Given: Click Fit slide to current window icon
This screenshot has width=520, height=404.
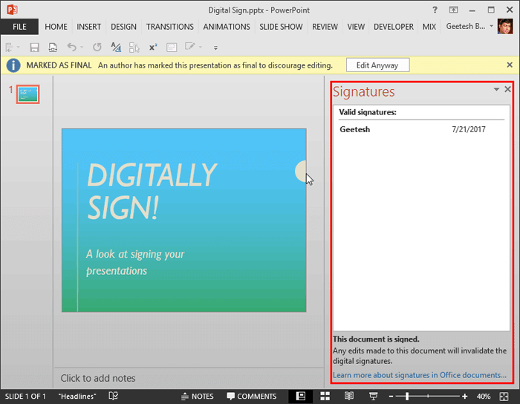Looking at the screenshot, I should click(x=504, y=397).
